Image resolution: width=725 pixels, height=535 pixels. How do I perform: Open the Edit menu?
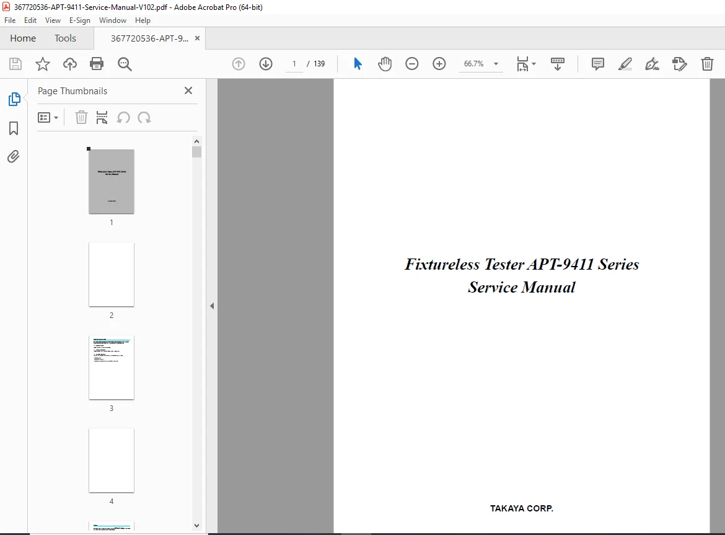point(30,20)
